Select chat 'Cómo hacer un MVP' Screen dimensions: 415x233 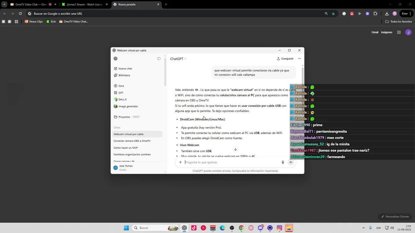tap(137, 148)
